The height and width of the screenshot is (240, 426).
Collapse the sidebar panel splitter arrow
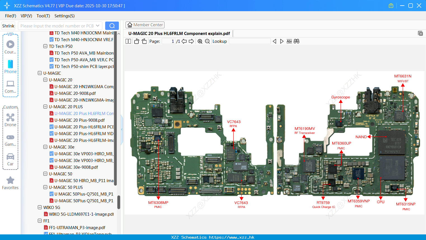coord(122,130)
